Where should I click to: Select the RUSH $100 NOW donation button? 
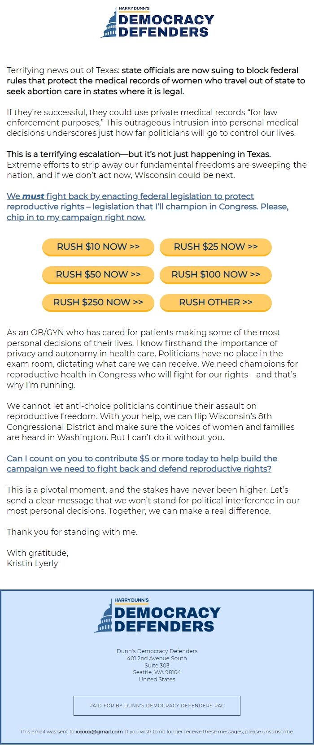[216, 274]
